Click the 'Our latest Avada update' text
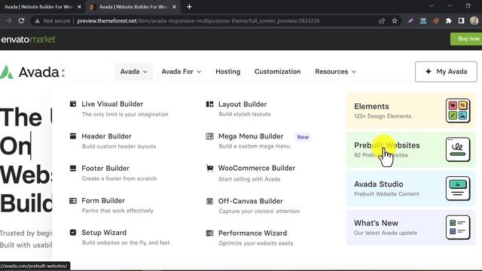This screenshot has height=271, width=482. click(x=386, y=233)
